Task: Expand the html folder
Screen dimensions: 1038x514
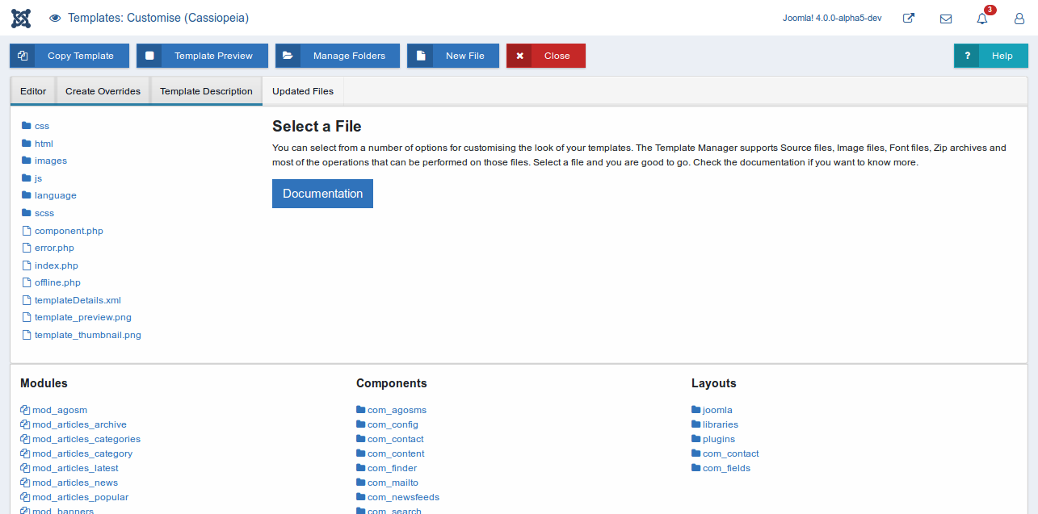Action: pyautogui.click(x=44, y=144)
